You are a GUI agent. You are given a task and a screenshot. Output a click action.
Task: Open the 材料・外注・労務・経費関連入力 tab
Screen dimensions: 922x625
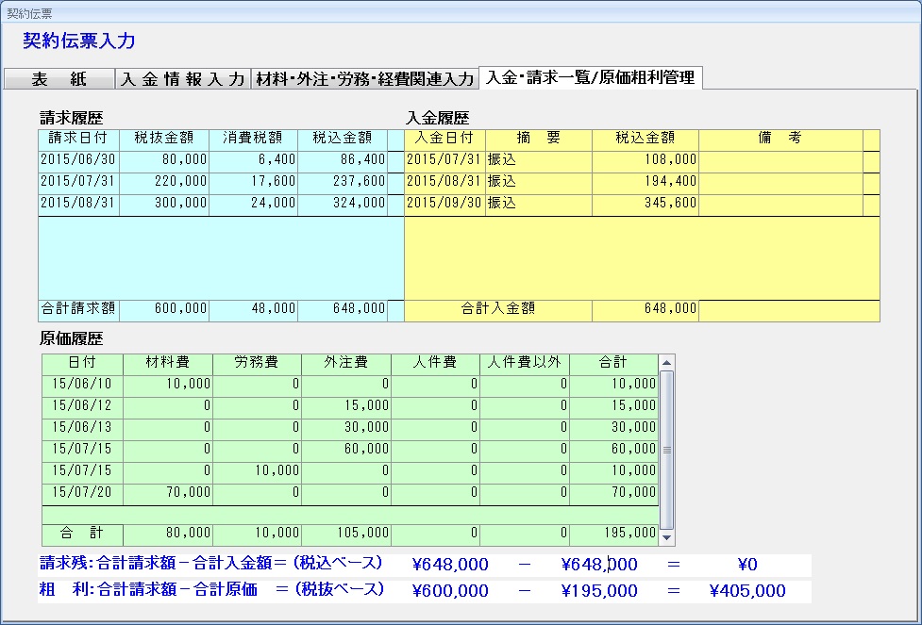point(364,79)
